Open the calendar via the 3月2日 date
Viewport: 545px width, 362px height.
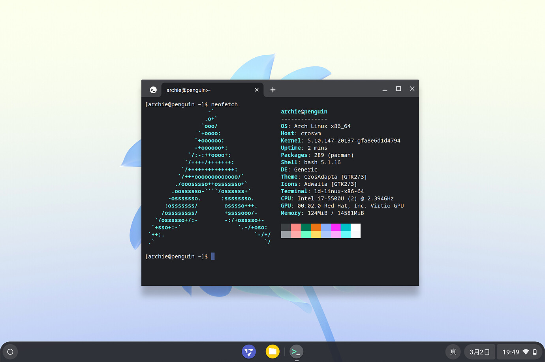point(479,352)
